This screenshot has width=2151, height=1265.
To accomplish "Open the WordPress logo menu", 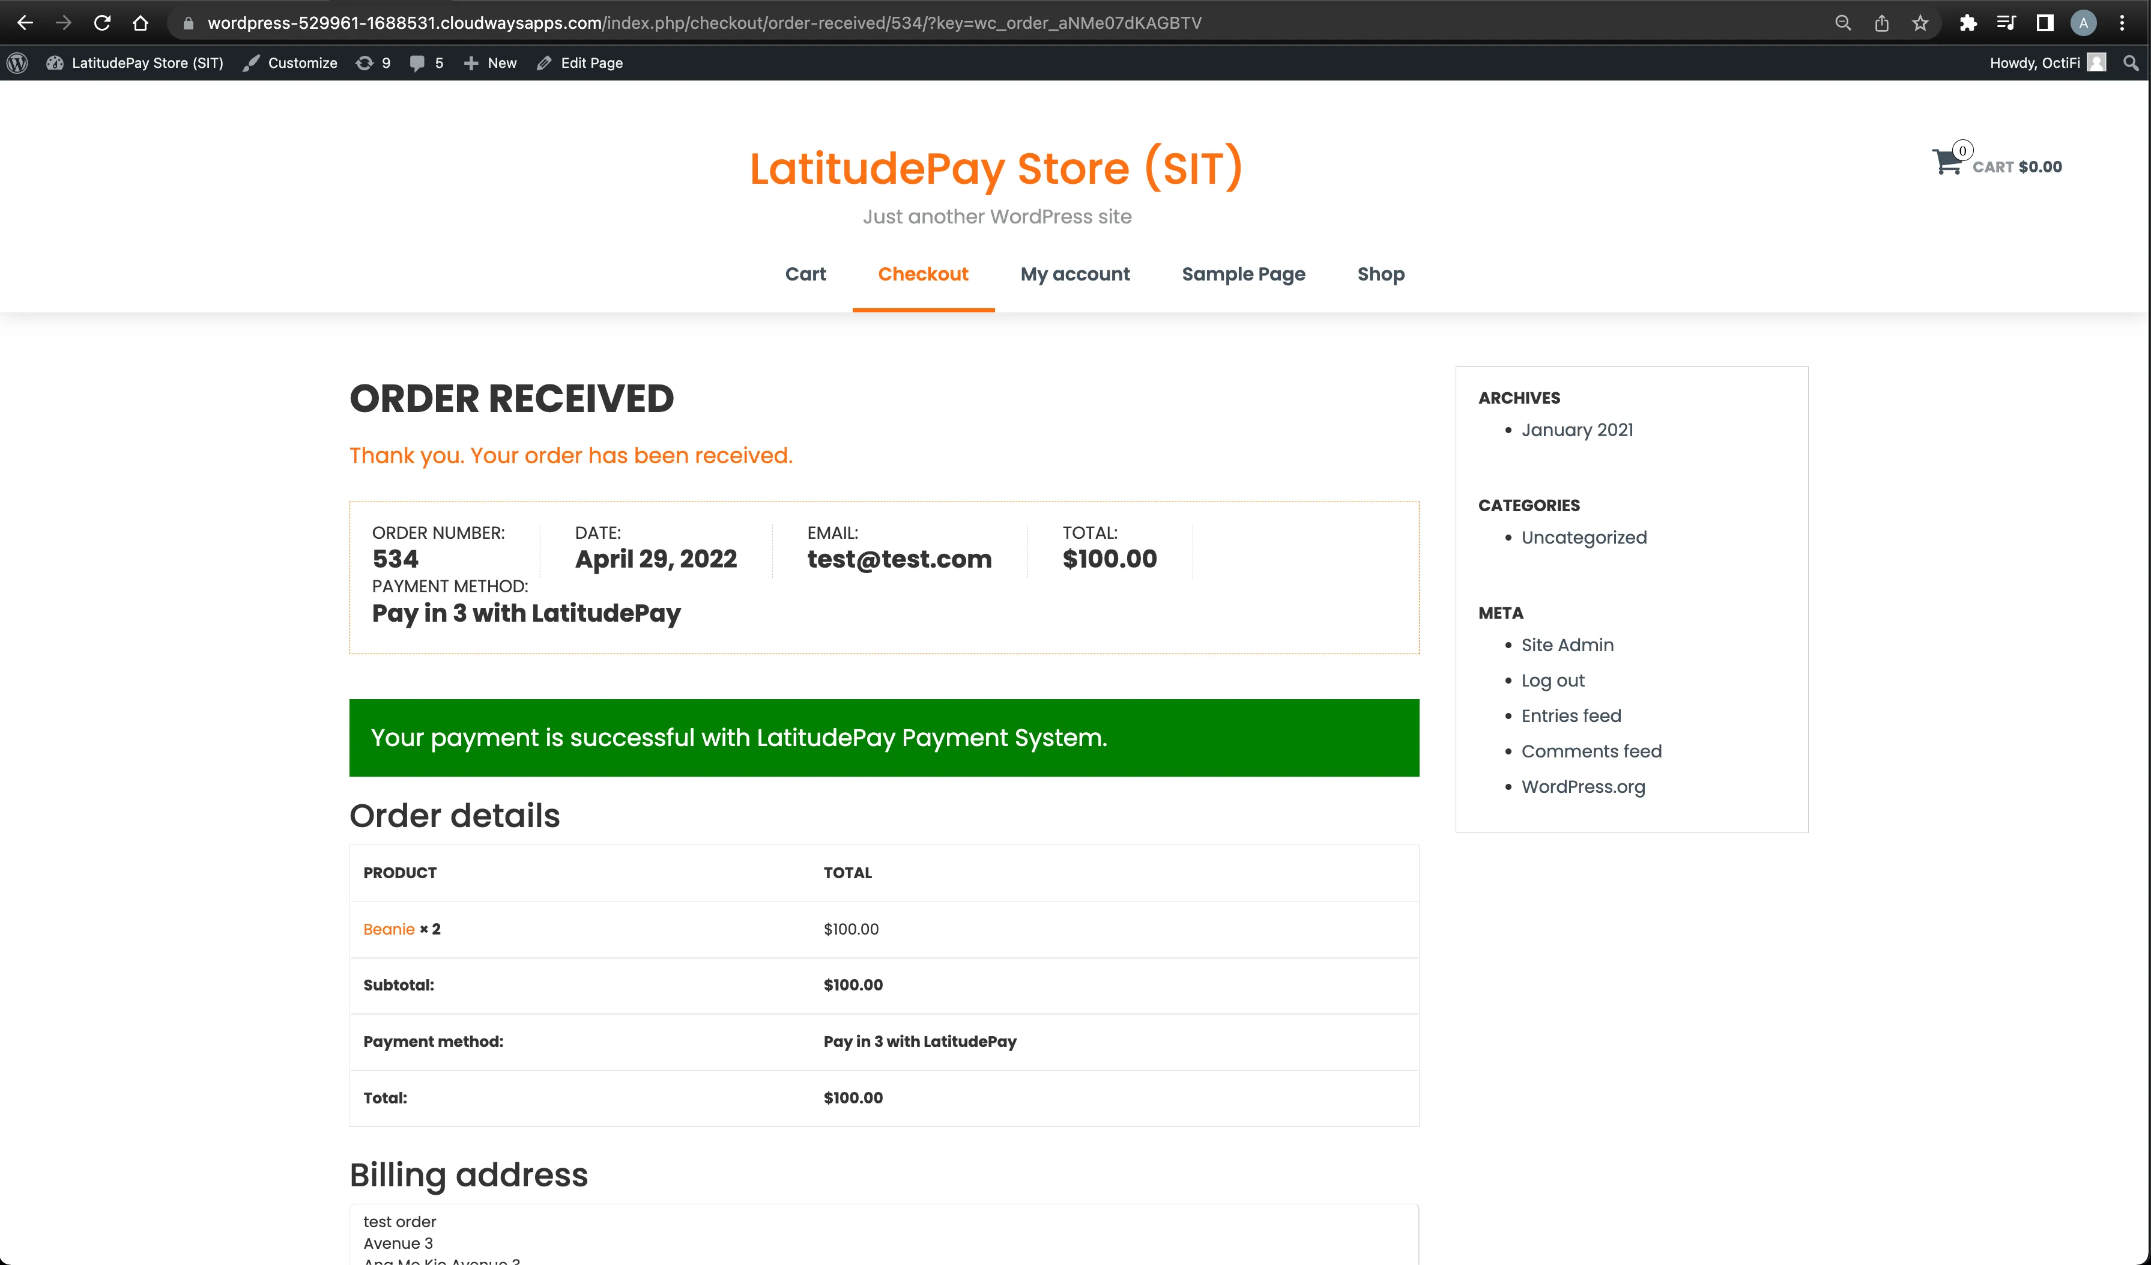I will pos(17,63).
